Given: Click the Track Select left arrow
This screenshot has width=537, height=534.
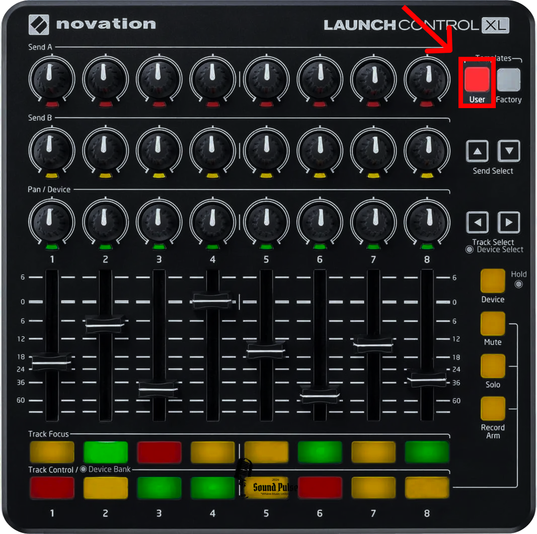Looking at the screenshot, I should pos(477,222).
